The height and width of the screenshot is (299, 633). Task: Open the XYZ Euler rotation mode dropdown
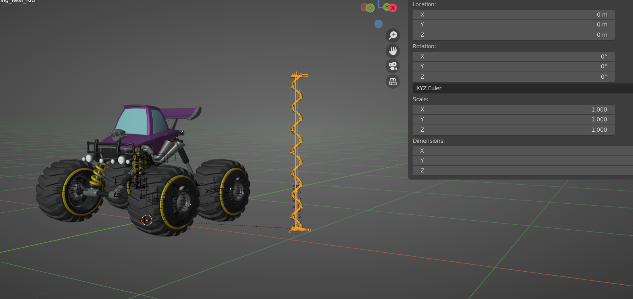[x=522, y=88]
